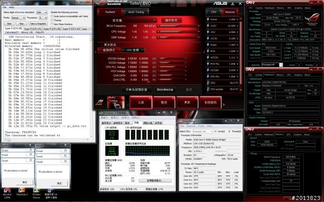
Task: Open the File menu in Hyper PI
Action: click(x=5, y=7)
